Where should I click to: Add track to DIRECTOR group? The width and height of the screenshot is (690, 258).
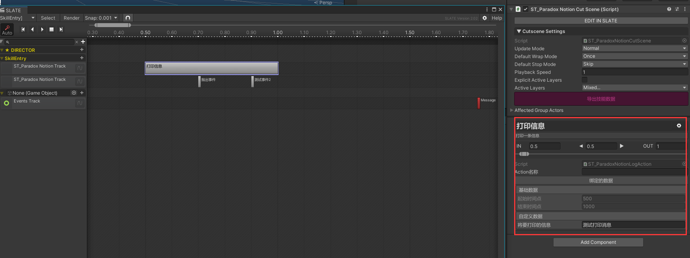[82, 50]
